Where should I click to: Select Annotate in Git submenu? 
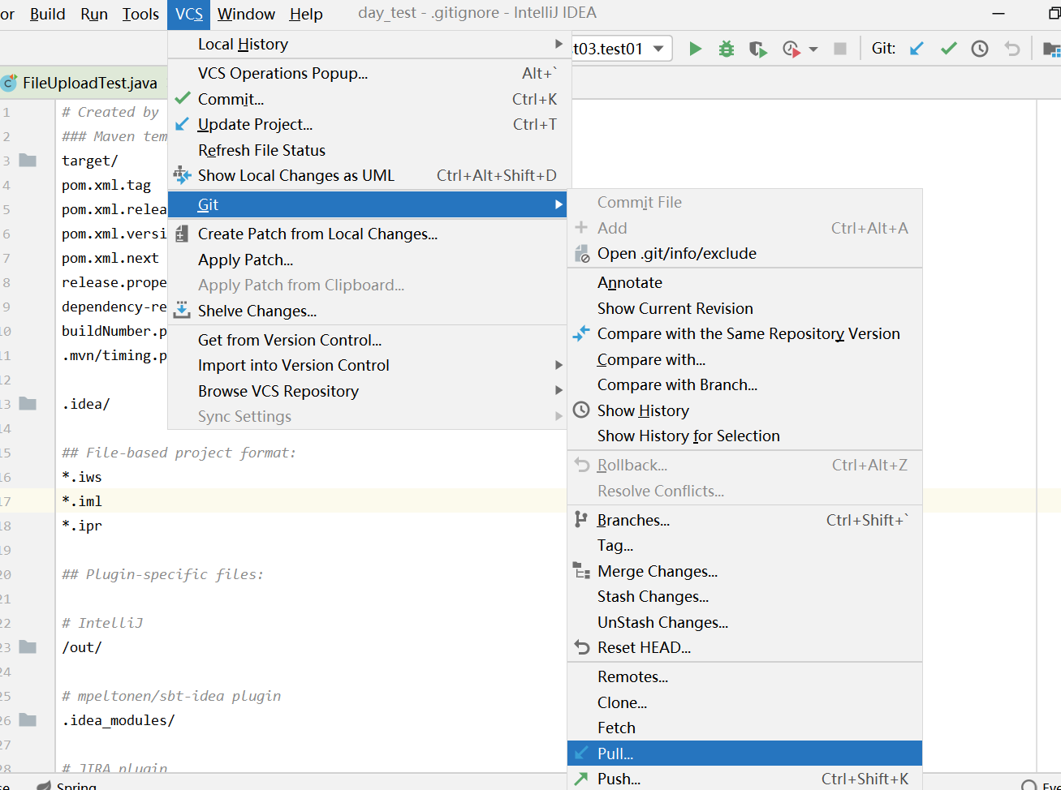coord(744,282)
